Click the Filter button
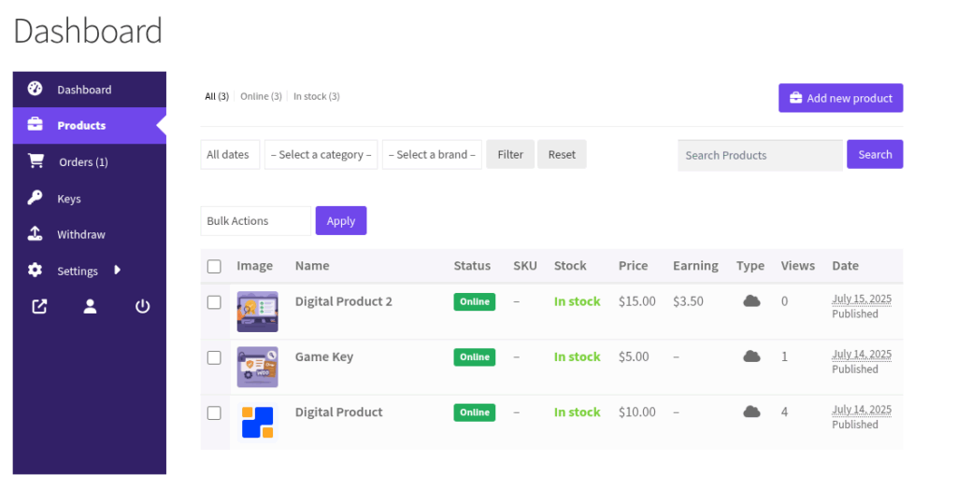Screen dimensions: 957x488 click(510, 154)
